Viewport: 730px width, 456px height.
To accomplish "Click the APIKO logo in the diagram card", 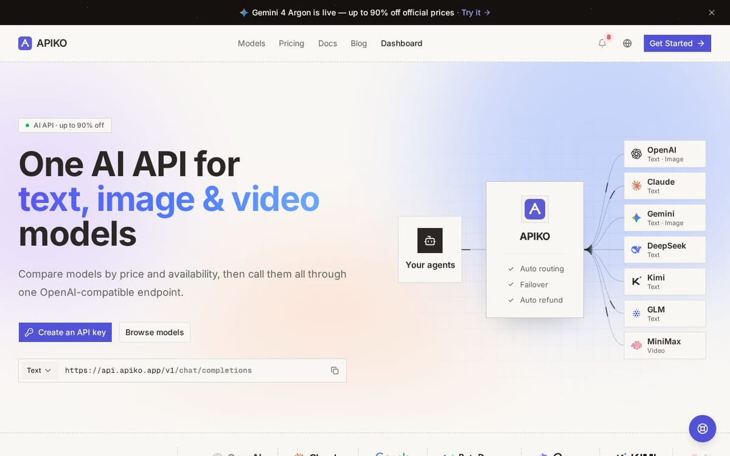I will [535, 209].
